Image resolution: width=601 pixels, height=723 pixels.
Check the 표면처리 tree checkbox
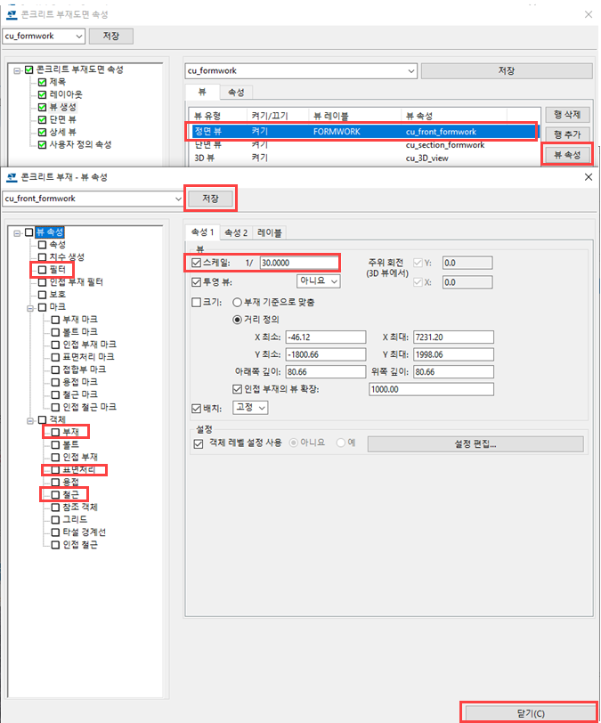pos(55,470)
